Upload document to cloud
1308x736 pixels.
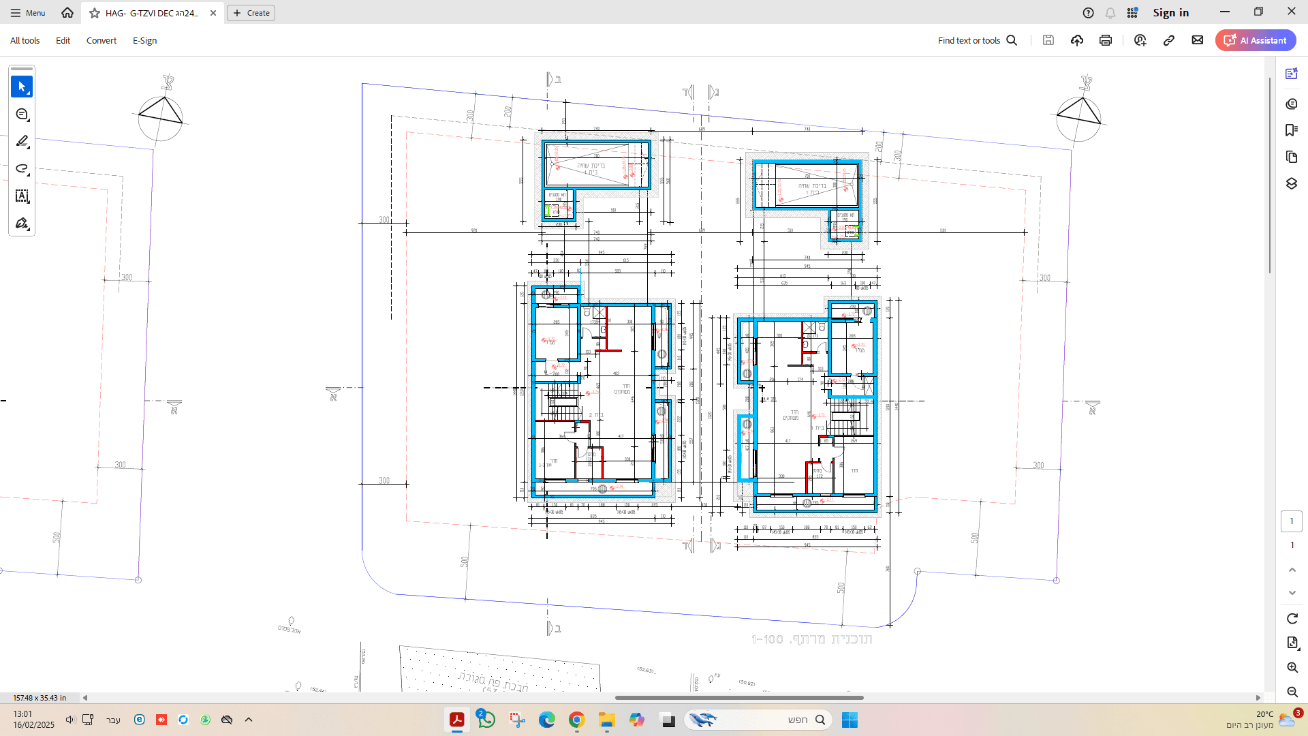(1077, 40)
